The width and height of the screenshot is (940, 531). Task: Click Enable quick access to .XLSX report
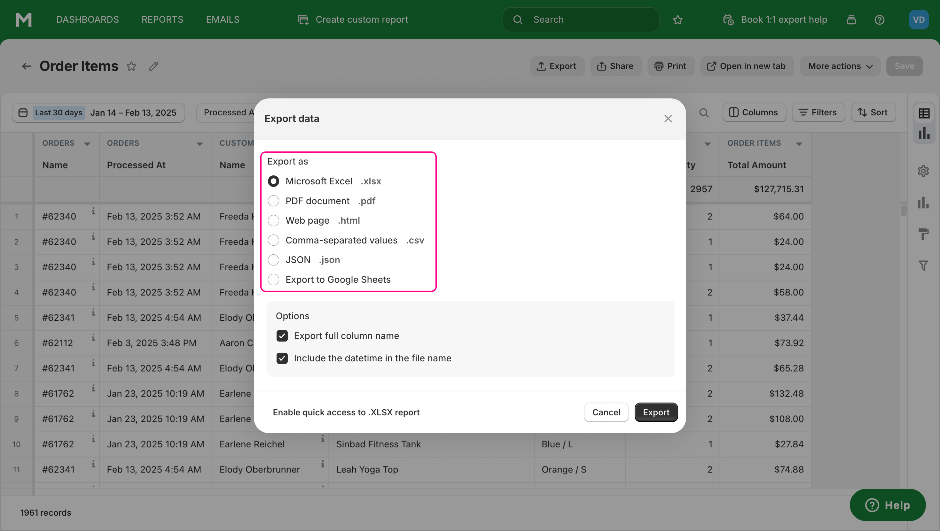(346, 412)
